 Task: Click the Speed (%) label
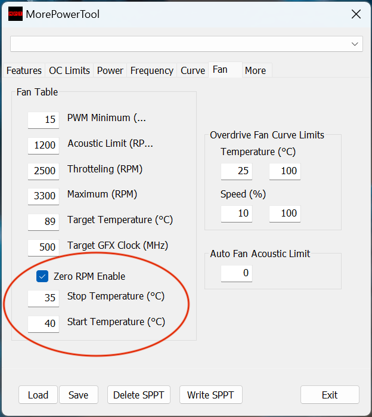point(243,194)
